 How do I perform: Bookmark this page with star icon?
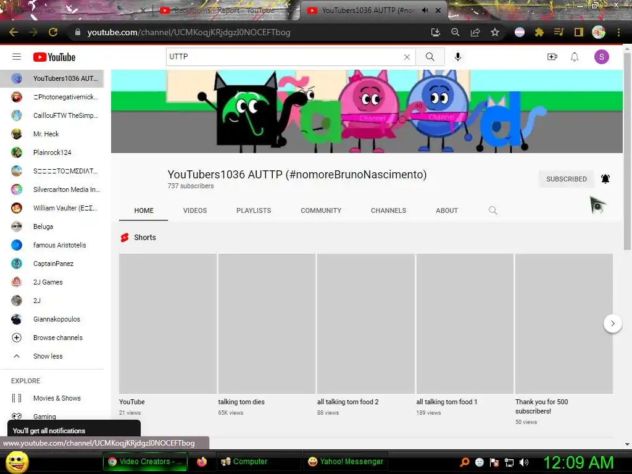(x=495, y=32)
